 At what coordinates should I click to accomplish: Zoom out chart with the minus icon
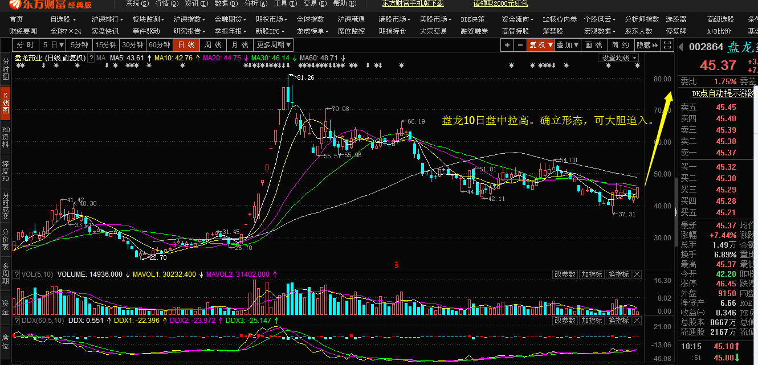(x=519, y=44)
